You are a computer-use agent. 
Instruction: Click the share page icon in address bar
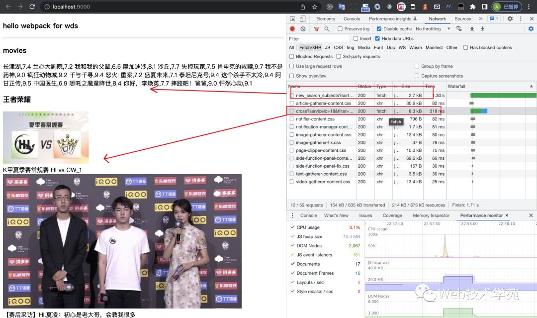(x=303, y=6)
